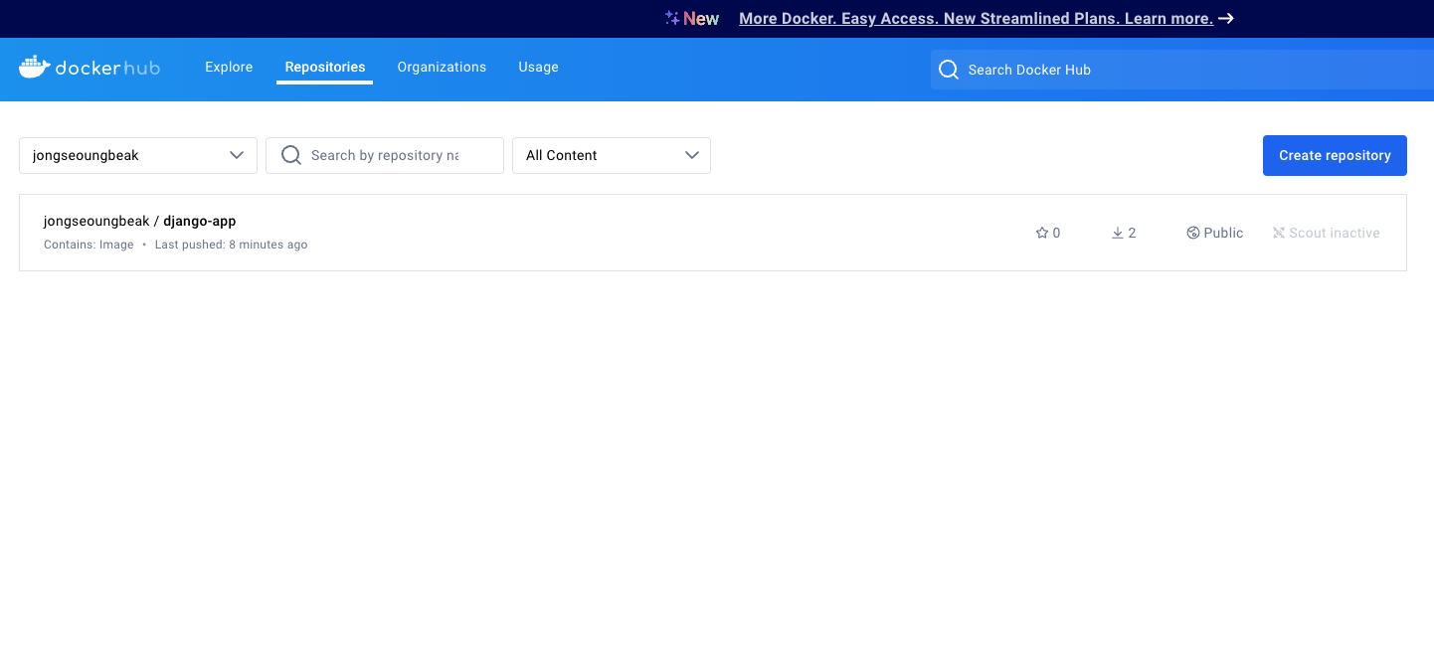Viewport: 1434px width, 667px height.
Task: Click the "Last pushed: 8 minutes ago" text
Action: (x=231, y=245)
